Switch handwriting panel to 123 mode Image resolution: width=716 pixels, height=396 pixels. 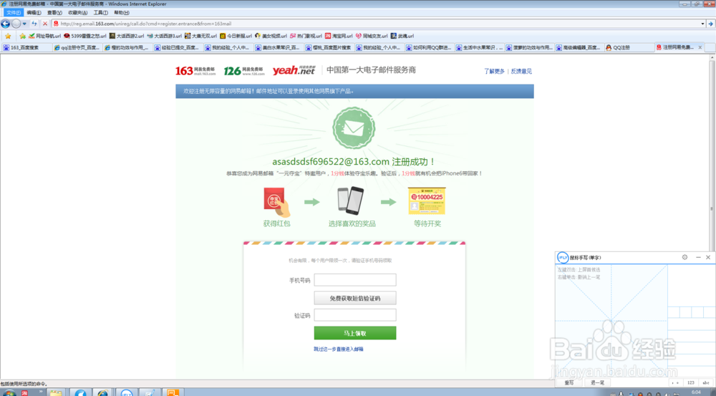click(690, 383)
